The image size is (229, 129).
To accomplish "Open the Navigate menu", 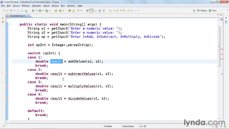I will click(x=36, y=6).
